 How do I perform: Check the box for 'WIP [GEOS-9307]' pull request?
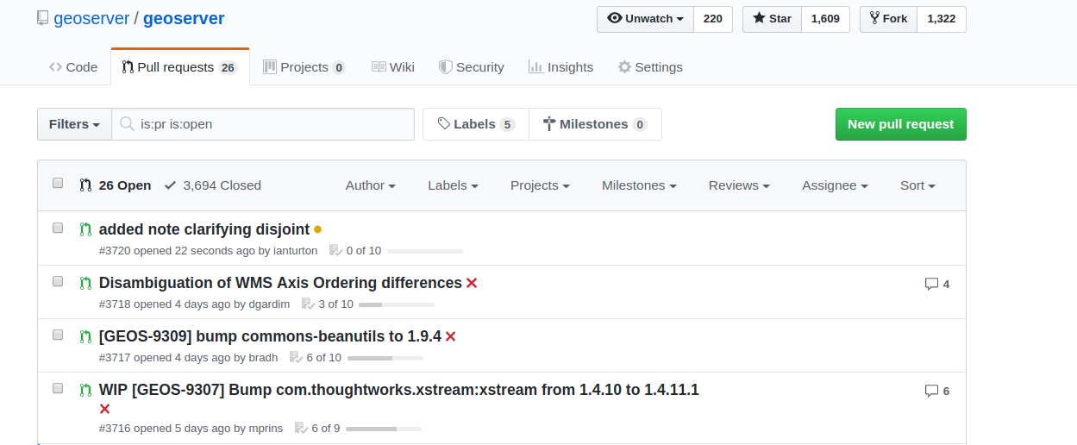58,388
